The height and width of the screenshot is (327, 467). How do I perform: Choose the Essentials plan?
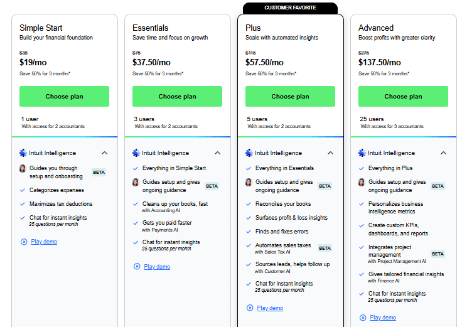click(x=177, y=96)
